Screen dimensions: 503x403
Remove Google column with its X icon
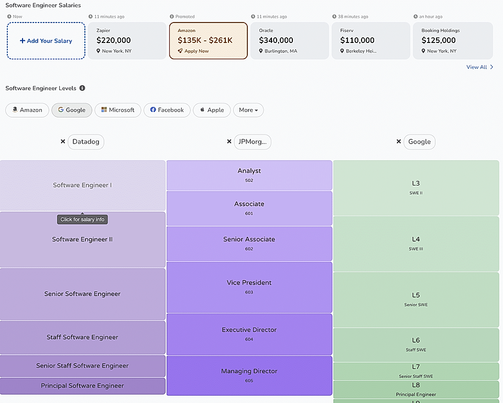pyautogui.click(x=398, y=141)
